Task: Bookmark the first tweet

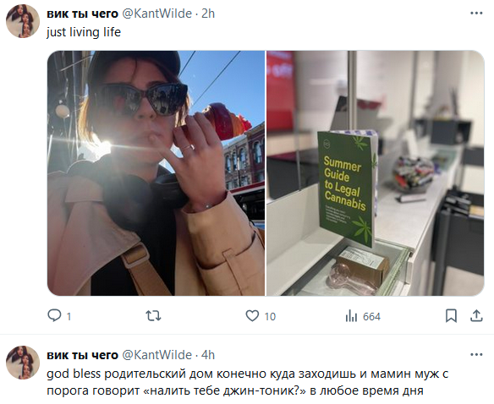Action: [x=451, y=315]
